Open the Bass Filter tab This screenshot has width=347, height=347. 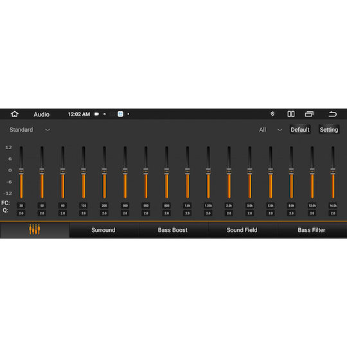point(312,230)
